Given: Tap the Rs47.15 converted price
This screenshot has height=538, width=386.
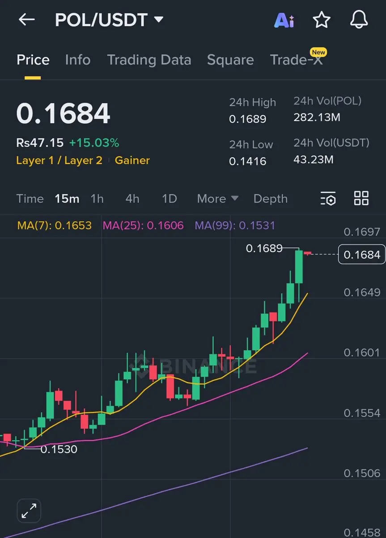Looking at the screenshot, I should coord(40,143).
